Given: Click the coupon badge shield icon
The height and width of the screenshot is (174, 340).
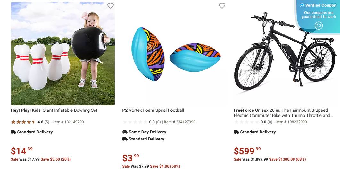Looking at the screenshot, I should 319,26.
